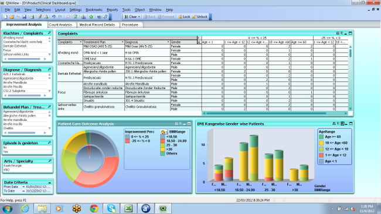Click the 'Focus' complaint row cell in the table
The width and height of the screenshot is (381, 214).
pos(70,93)
